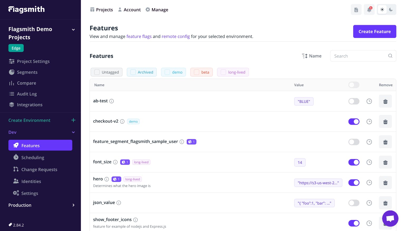Expand the Production environment
This screenshot has width=404, height=231.
coord(73,205)
